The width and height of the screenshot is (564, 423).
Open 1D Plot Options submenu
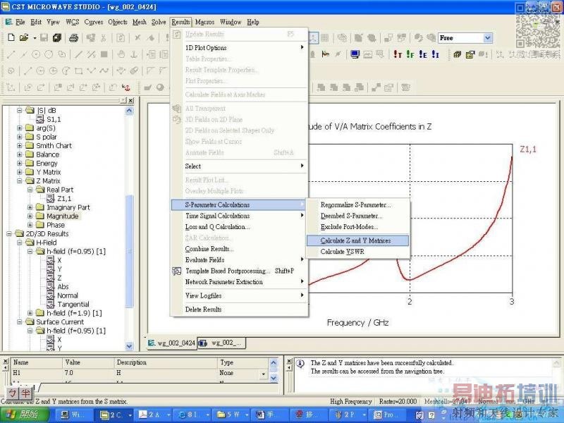(x=239, y=48)
